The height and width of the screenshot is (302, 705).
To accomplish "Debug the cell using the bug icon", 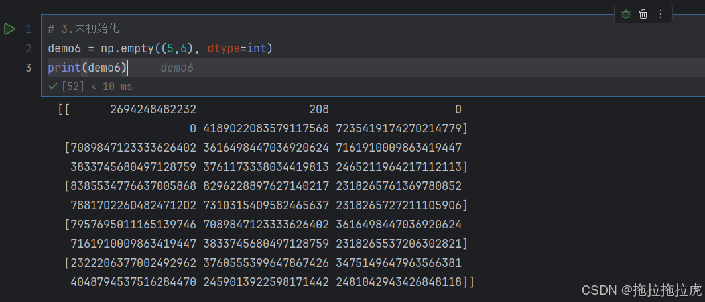I will [626, 14].
